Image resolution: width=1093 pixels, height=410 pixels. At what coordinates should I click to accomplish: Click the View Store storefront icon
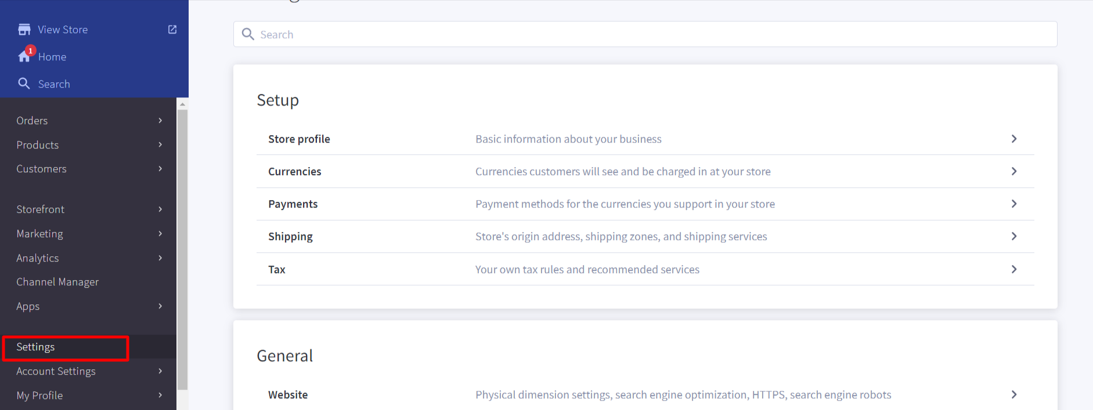pos(24,30)
